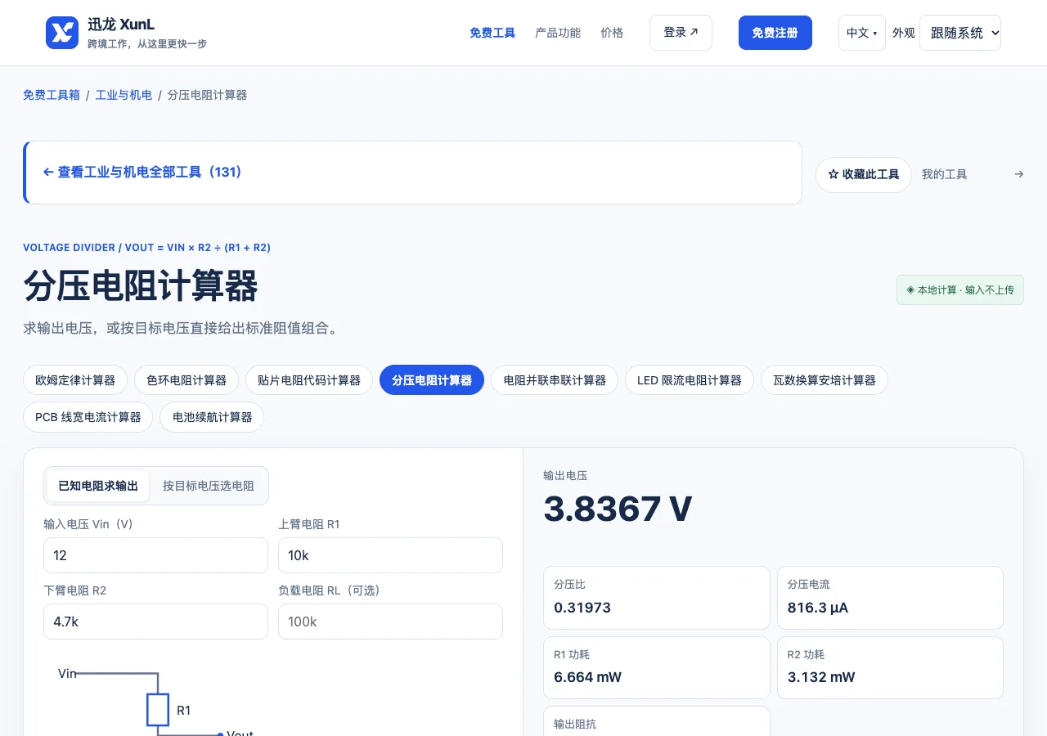Select 瓦数换算安培计算器 tool chip
Image resolution: width=1047 pixels, height=736 pixels.
[825, 380]
